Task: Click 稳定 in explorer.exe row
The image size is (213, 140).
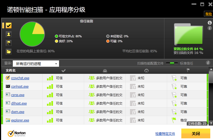Action: click(x=184, y=120)
